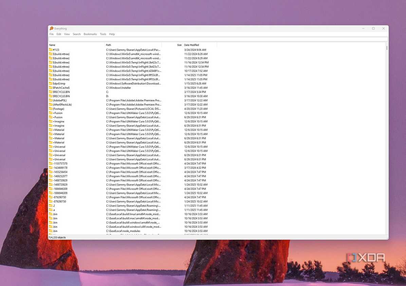The width and height of the screenshot is (406, 286).
Task: Click the folder icon for .a
Action: pos(51,210)
